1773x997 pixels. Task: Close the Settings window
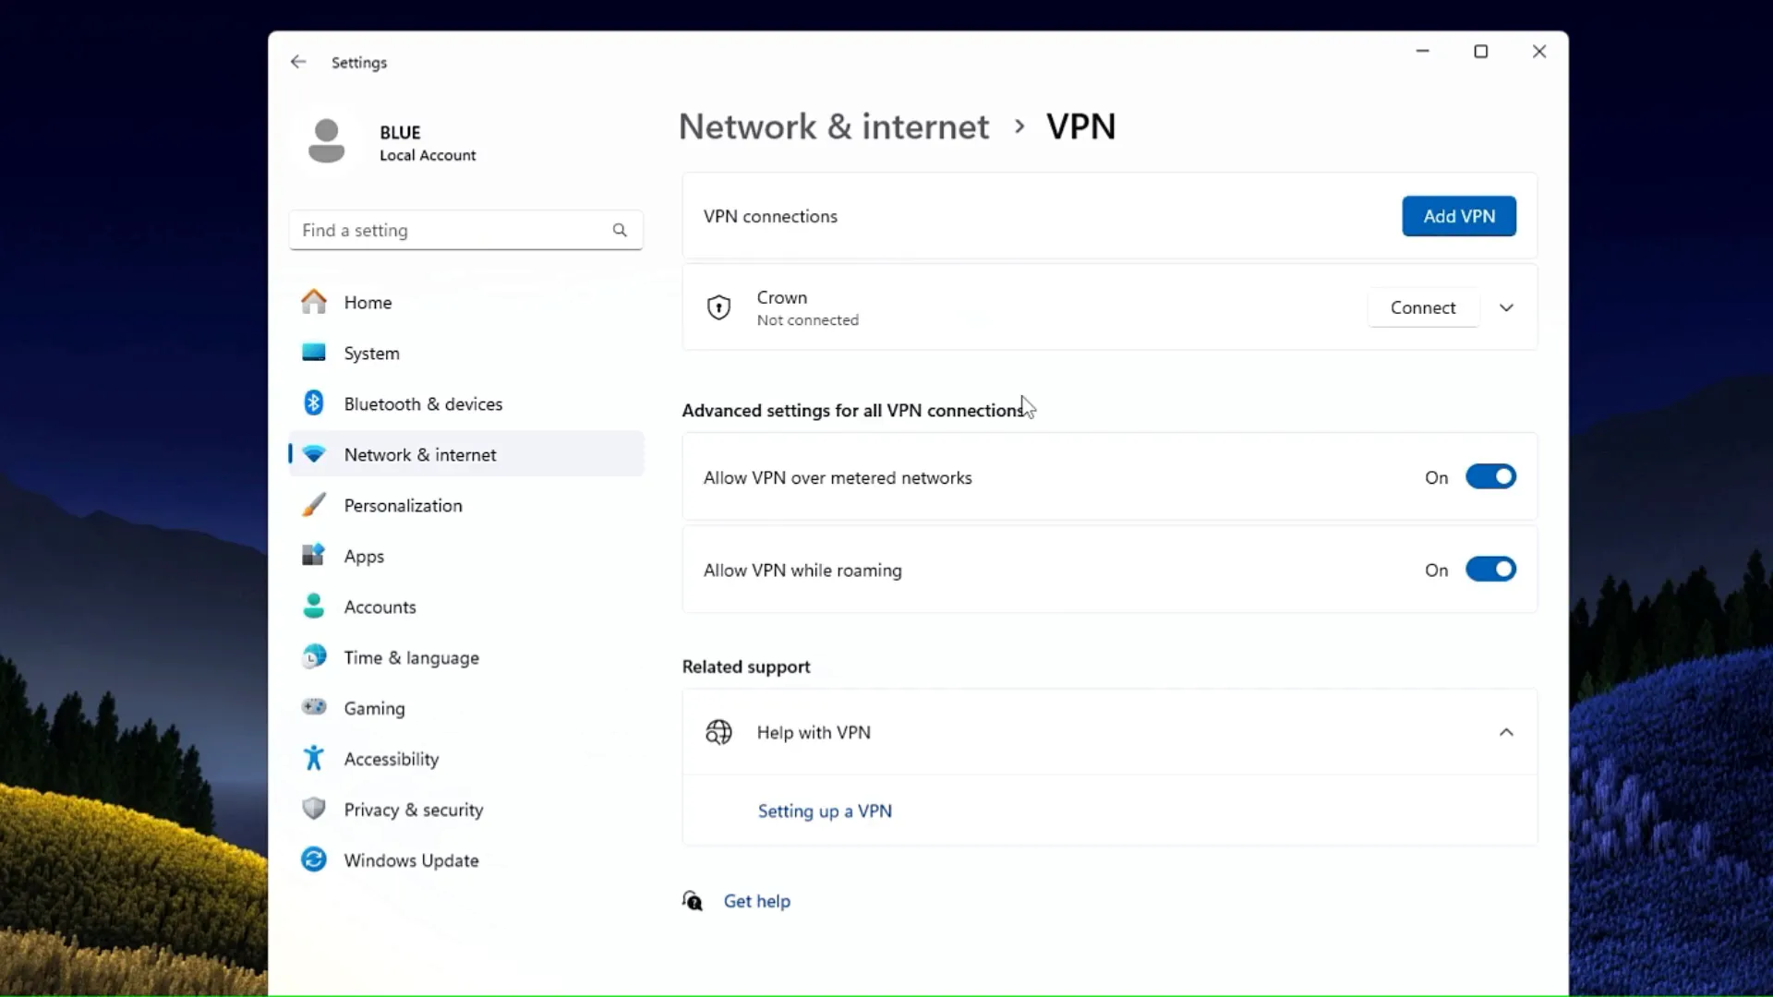[x=1538, y=52]
